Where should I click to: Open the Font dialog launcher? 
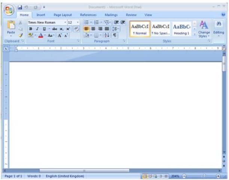[78, 41]
